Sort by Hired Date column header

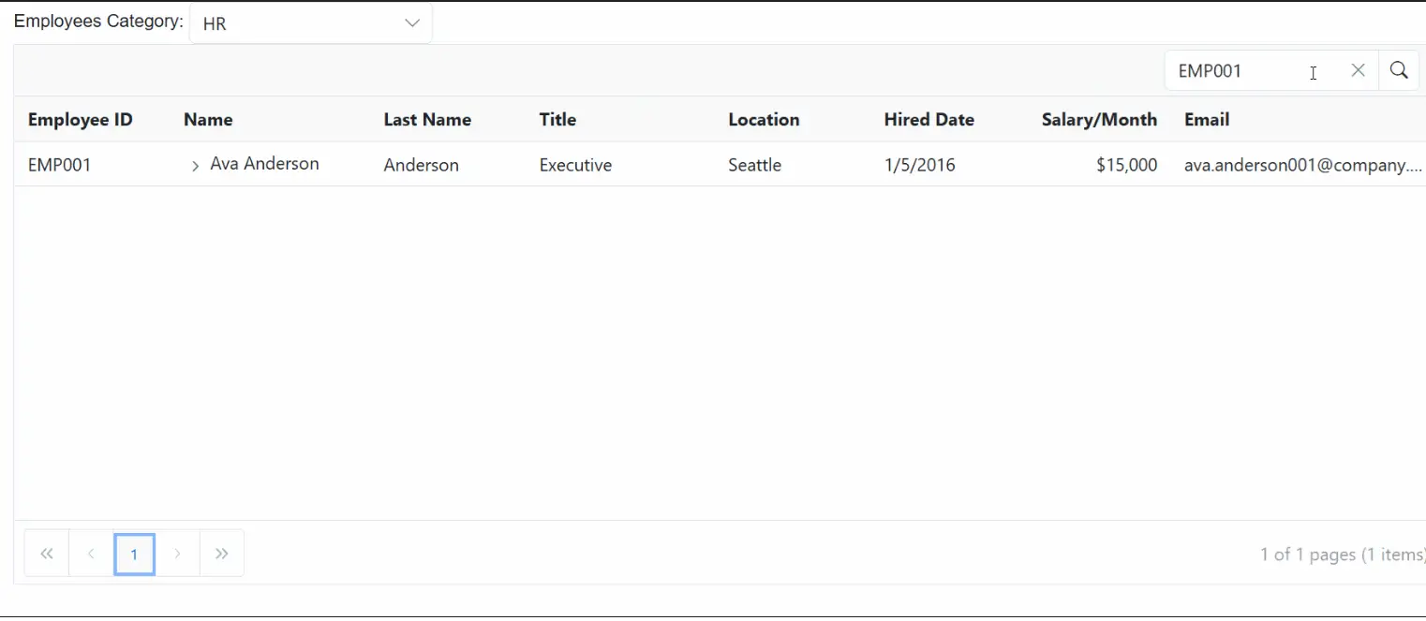coord(928,120)
